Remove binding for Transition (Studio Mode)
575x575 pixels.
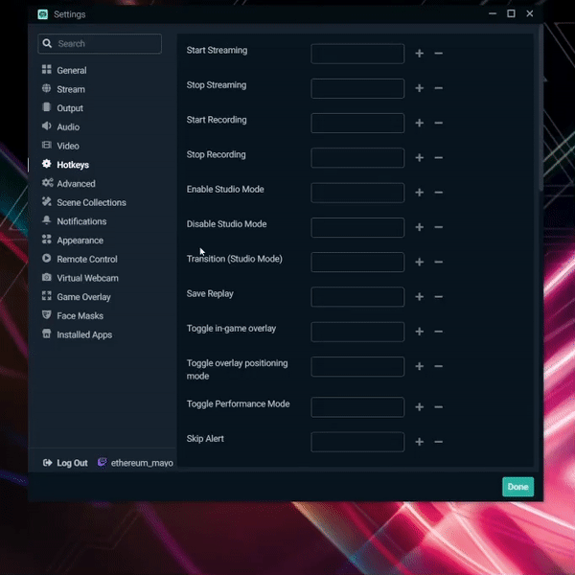[439, 263]
